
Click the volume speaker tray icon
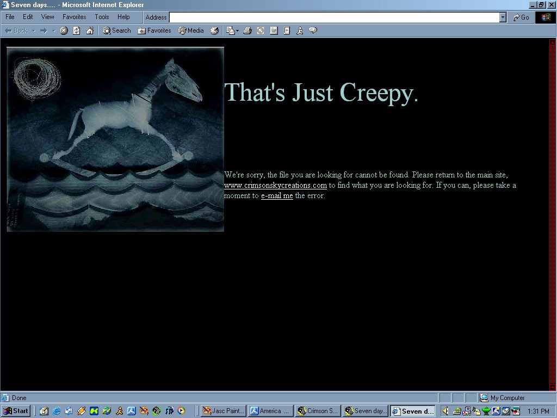445,411
